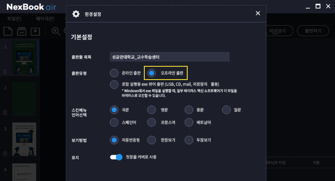335x181 pixels.
Task: Click the 출판하기 button
Action: pyautogui.click(x=312, y=31)
